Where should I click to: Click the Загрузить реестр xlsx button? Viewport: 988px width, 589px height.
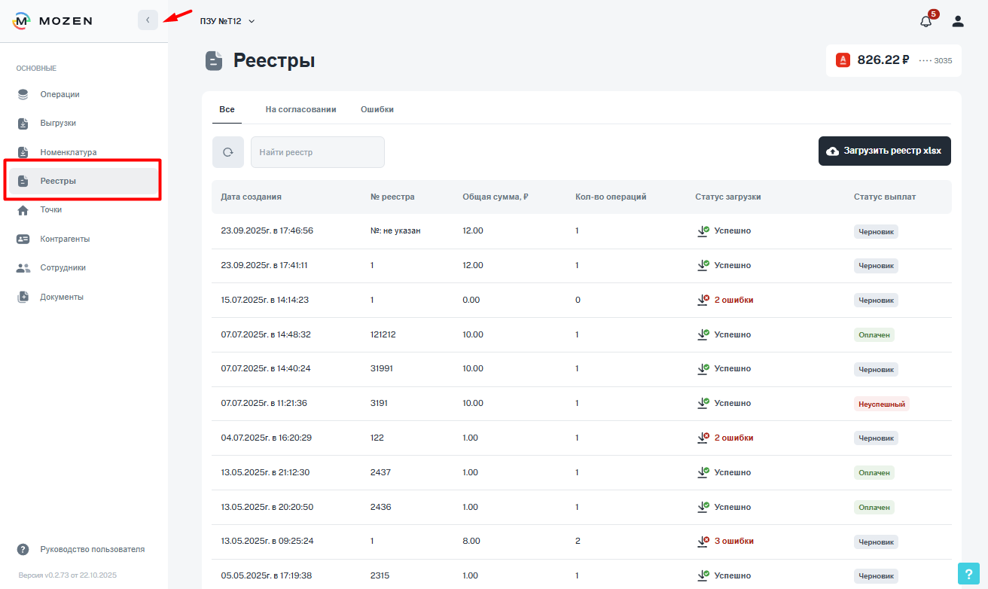pos(884,151)
